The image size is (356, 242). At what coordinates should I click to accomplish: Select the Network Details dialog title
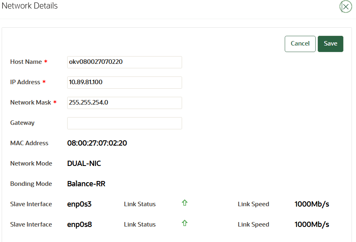point(29,6)
